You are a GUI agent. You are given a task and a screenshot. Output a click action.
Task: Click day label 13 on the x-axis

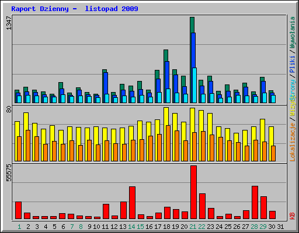[x=123, y=227]
